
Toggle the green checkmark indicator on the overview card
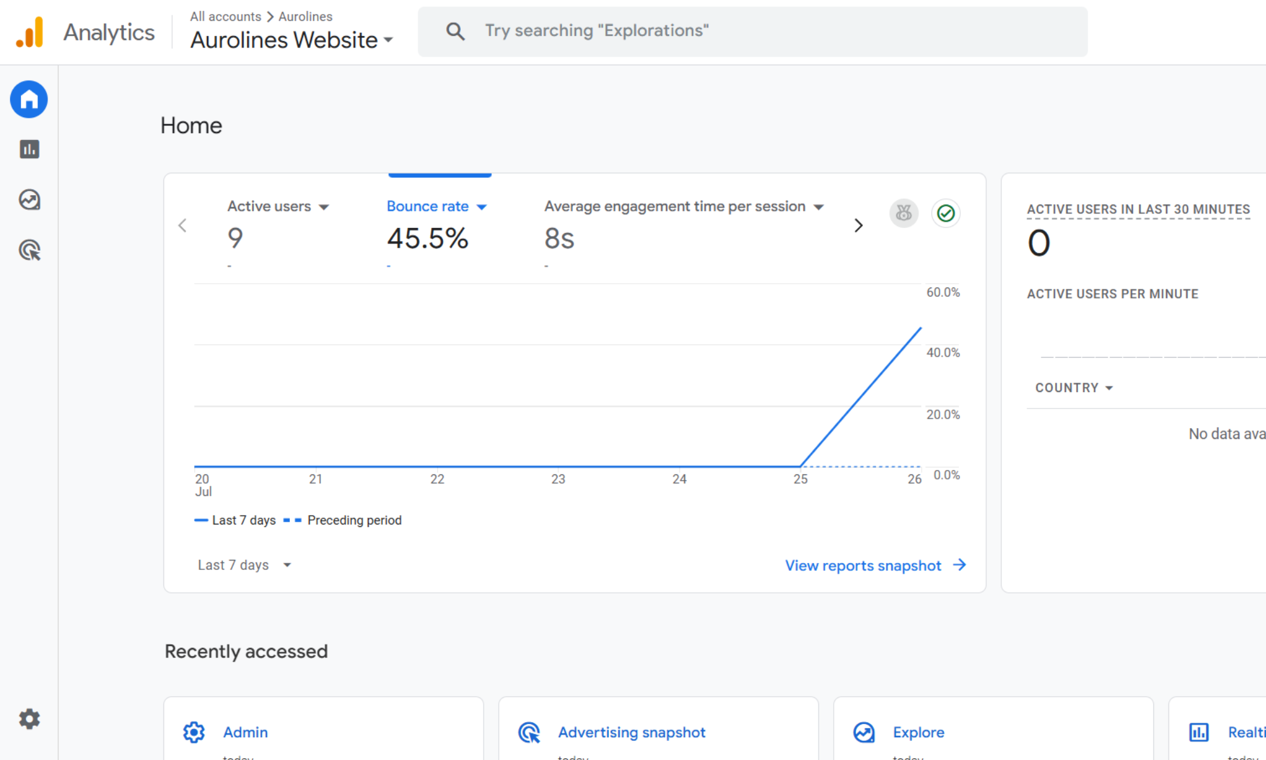945,213
